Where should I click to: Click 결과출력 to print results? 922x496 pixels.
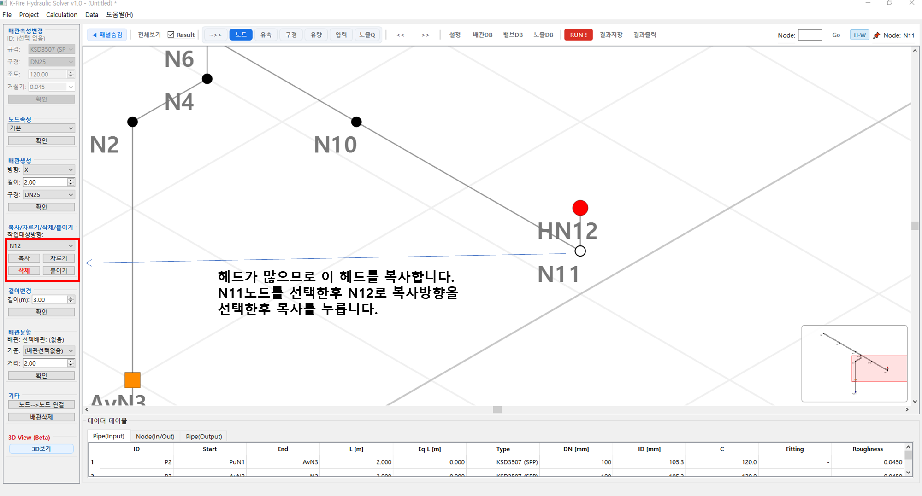(x=644, y=35)
